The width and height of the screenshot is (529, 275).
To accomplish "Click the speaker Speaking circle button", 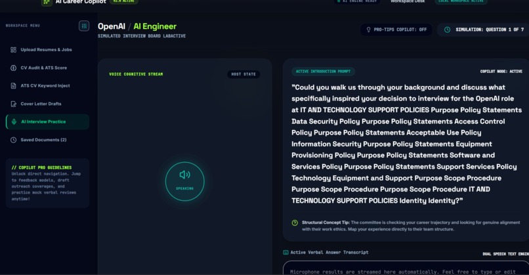I will [x=184, y=182].
